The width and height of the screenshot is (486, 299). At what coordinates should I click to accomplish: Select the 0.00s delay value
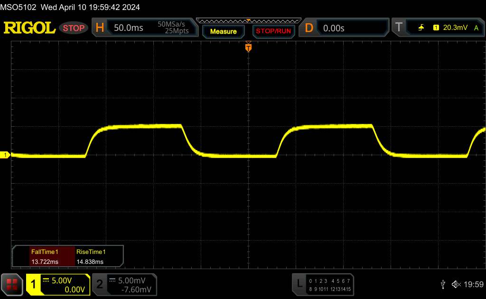334,28
